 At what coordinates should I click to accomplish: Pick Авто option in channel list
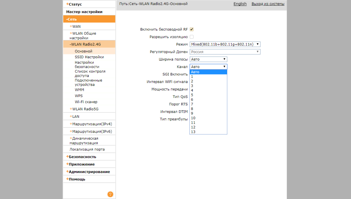tap(195, 72)
